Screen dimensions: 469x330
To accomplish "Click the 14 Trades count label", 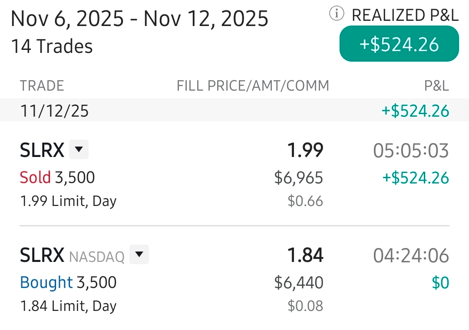I will pos(52,46).
